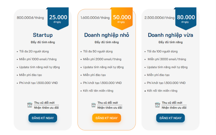Register for the Doanh nghiệp vừa plan

click(170, 118)
